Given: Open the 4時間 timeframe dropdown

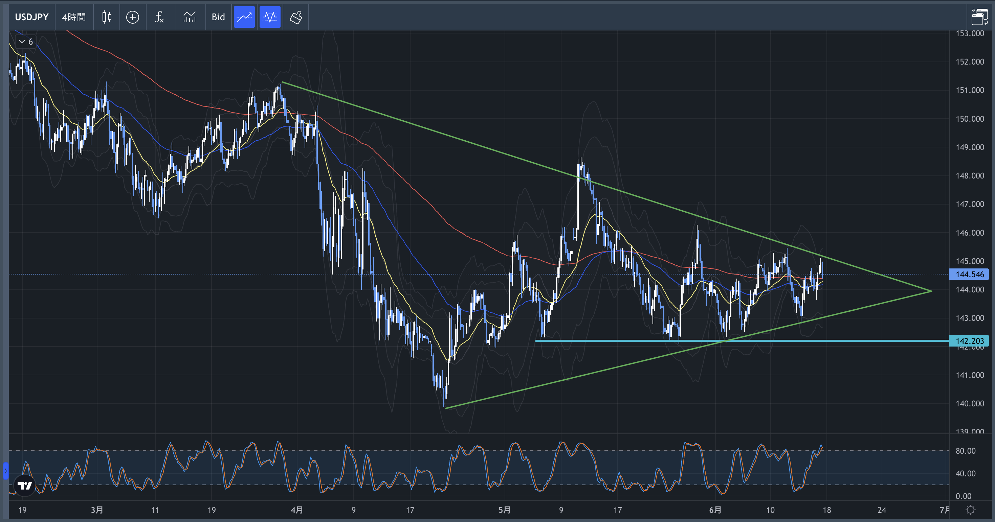Looking at the screenshot, I should (x=74, y=17).
